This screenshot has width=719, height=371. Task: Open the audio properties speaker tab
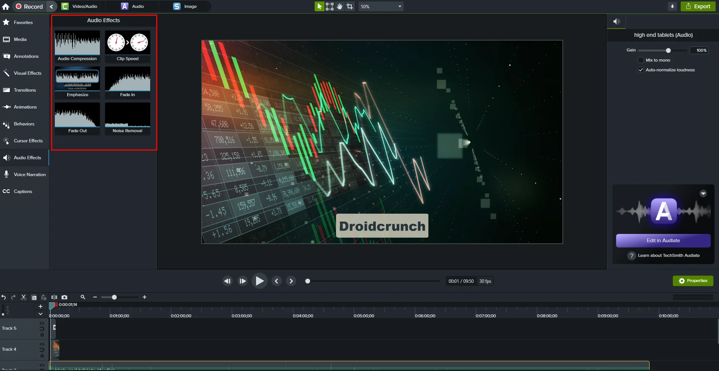[617, 22]
